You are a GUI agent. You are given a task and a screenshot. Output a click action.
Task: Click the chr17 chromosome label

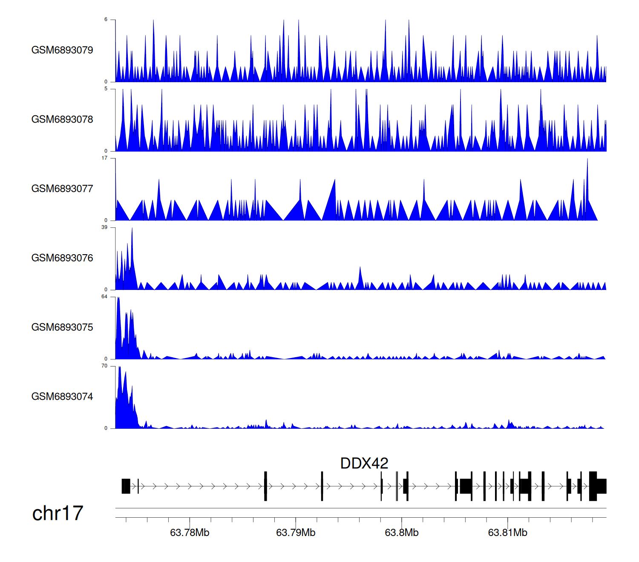point(58,513)
